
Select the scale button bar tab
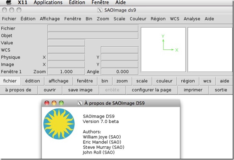142,81
